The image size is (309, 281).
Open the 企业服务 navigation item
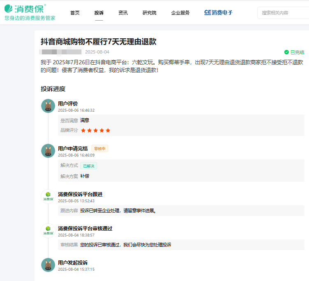click(180, 13)
